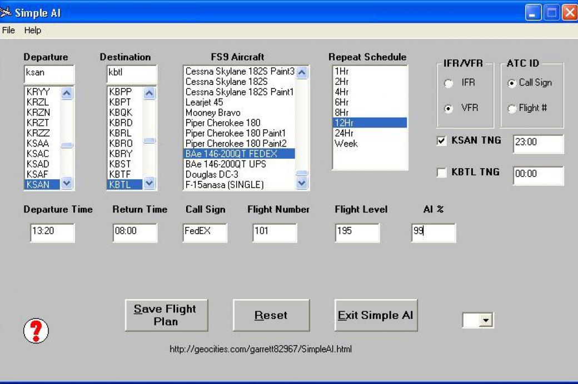578x384 pixels.
Task: Click the Return Time field 08:00
Action: point(135,233)
